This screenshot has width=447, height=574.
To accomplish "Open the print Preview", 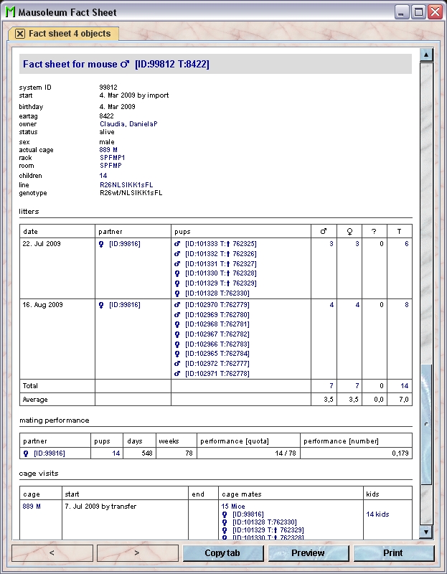I will point(308,553).
